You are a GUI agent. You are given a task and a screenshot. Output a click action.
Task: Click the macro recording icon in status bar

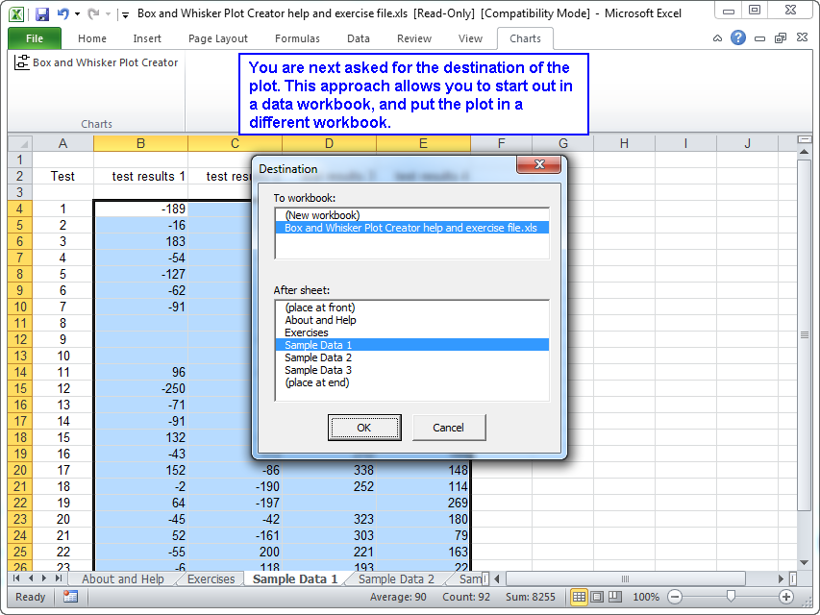click(x=70, y=597)
